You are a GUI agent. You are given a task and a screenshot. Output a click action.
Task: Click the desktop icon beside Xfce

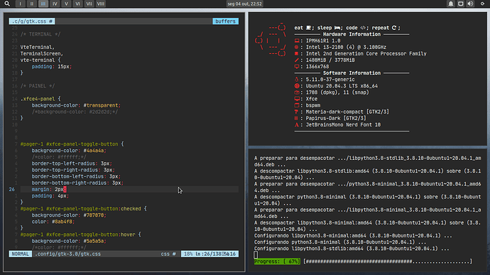coord(297,99)
